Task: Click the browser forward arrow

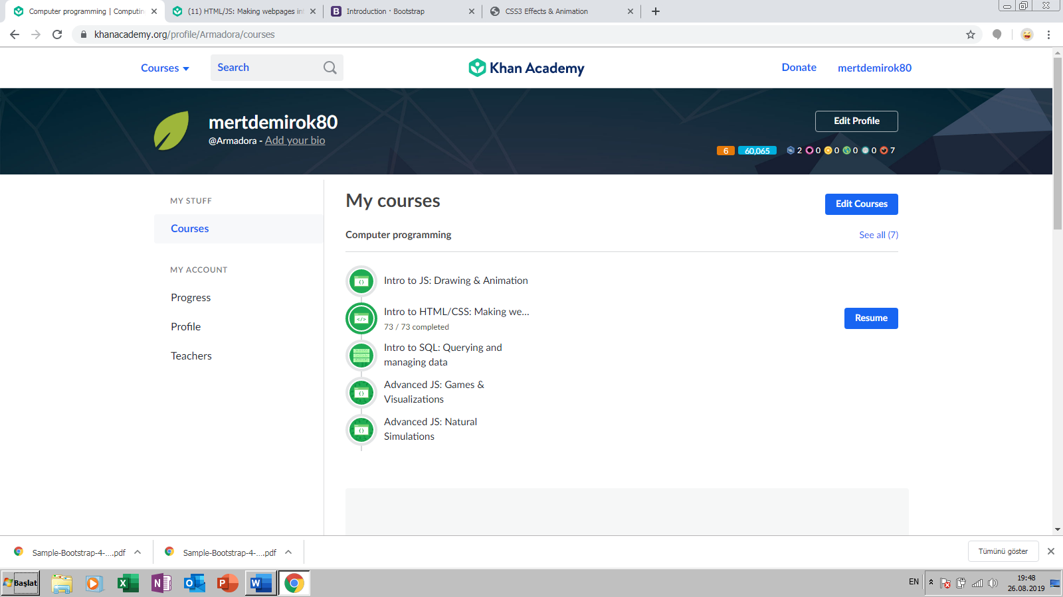Action: (x=36, y=34)
